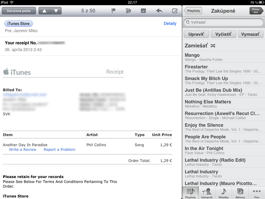Tap the 5 z 50 message counter

88,11
